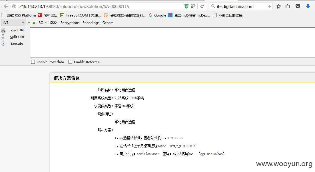Click the Execute button
315x172 pixels.
(x=17, y=44)
